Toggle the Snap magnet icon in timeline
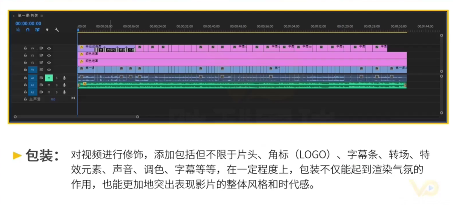 pos(28,30)
